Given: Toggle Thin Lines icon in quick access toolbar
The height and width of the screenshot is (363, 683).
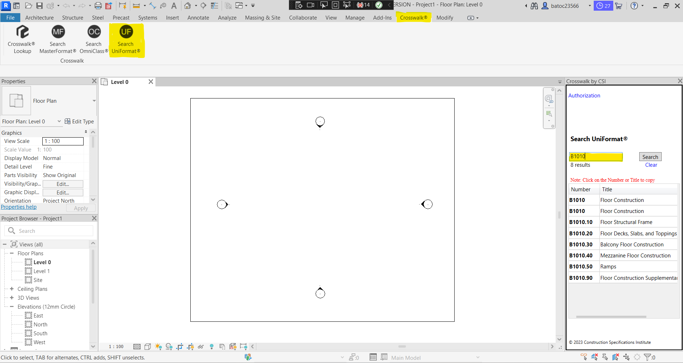Looking at the screenshot, I should [215, 6].
